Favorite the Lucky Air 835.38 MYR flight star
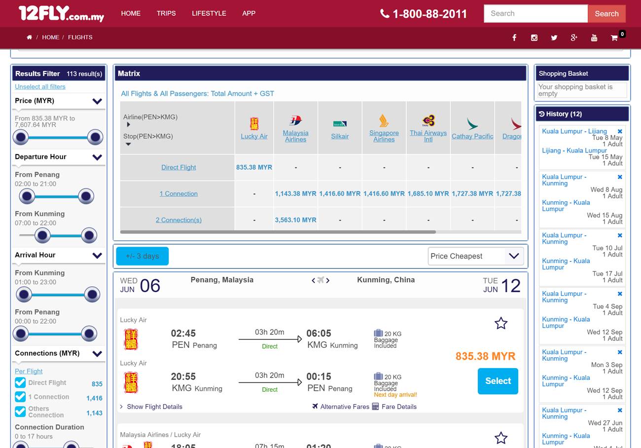 click(501, 323)
